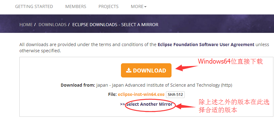This screenshot has height=118, width=274.
Task: Click the red arrow pointing at Select Another Mirror
Action: click(x=185, y=106)
